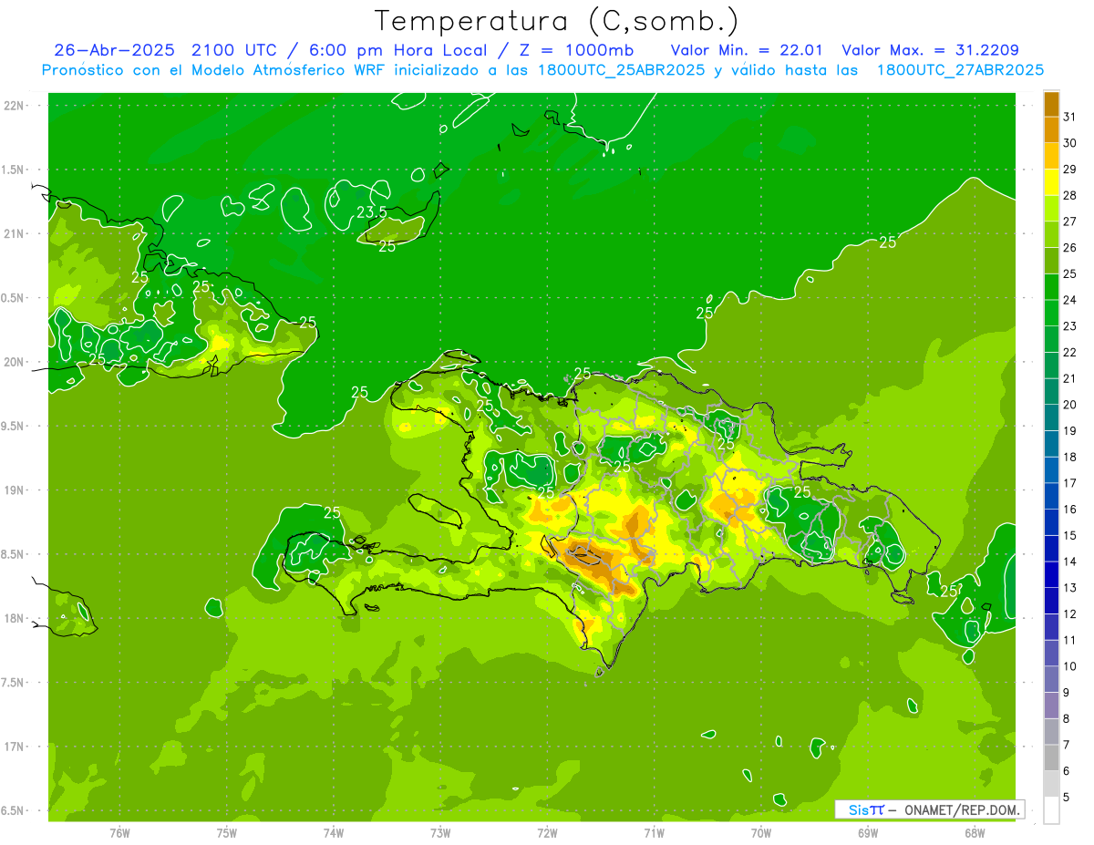Click the "75W" longitude axis label
The height and width of the screenshot is (845, 1094).
click(x=227, y=833)
